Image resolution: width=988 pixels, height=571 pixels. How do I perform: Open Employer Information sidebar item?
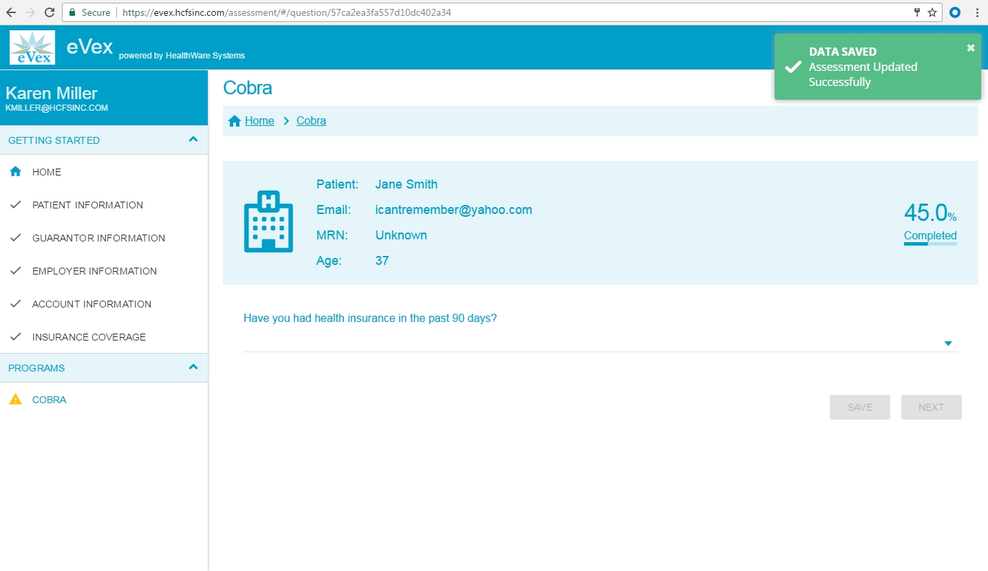point(94,271)
